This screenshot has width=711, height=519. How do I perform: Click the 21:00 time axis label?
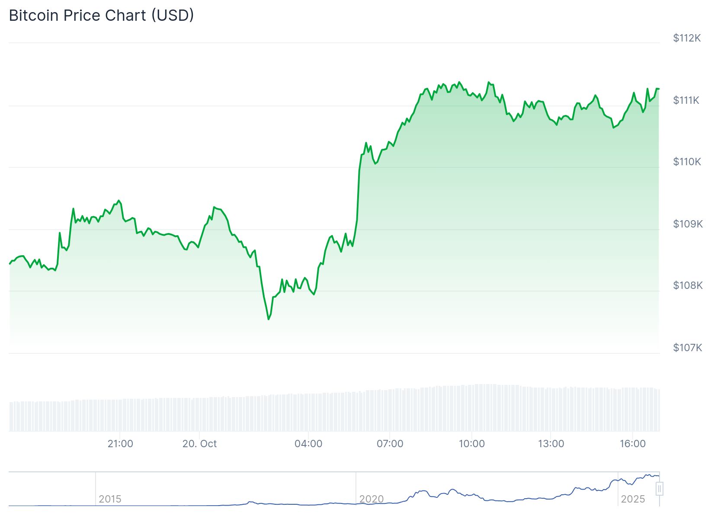coord(120,444)
